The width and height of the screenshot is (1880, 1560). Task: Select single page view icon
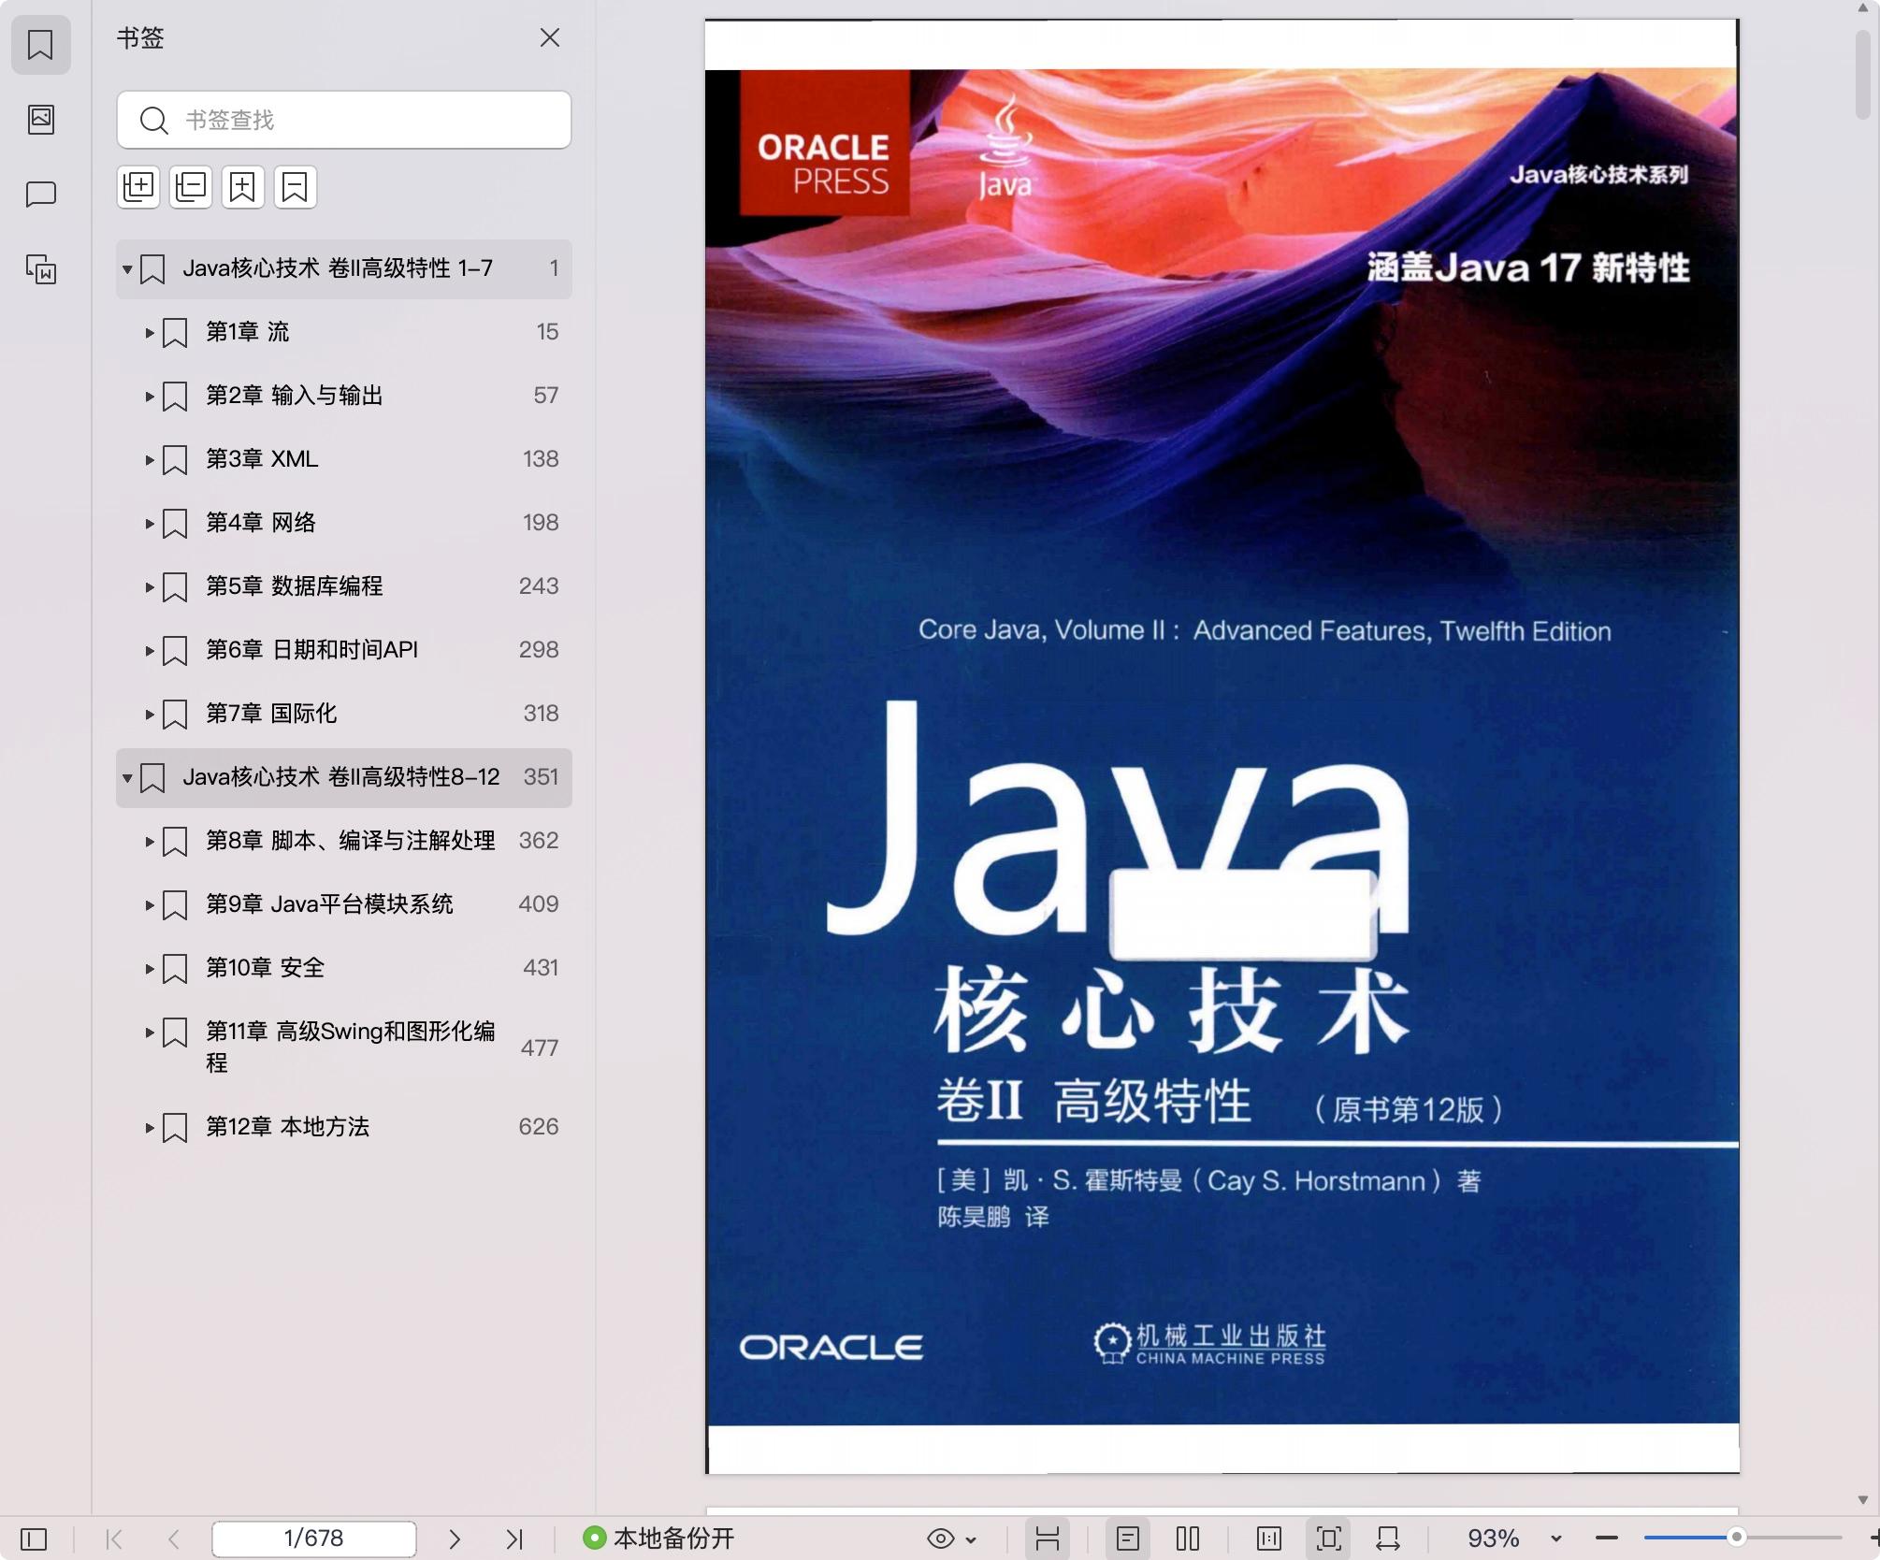1128,1538
